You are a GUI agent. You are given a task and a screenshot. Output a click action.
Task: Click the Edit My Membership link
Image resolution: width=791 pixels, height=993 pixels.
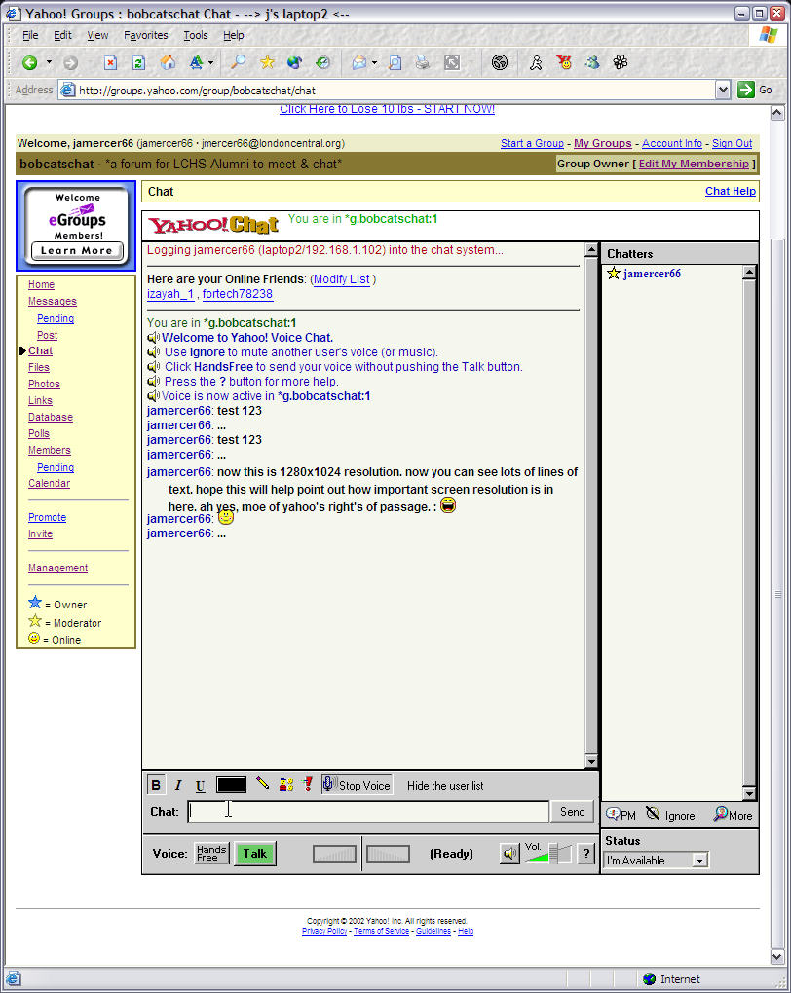(694, 164)
